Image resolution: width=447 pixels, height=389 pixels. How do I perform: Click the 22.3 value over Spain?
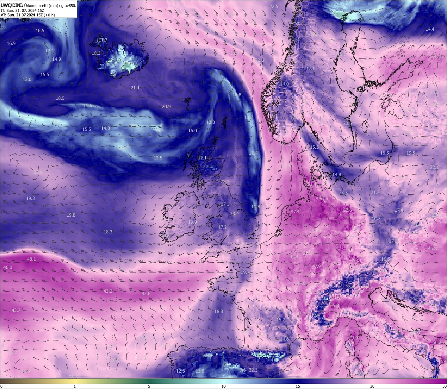pos(253,370)
